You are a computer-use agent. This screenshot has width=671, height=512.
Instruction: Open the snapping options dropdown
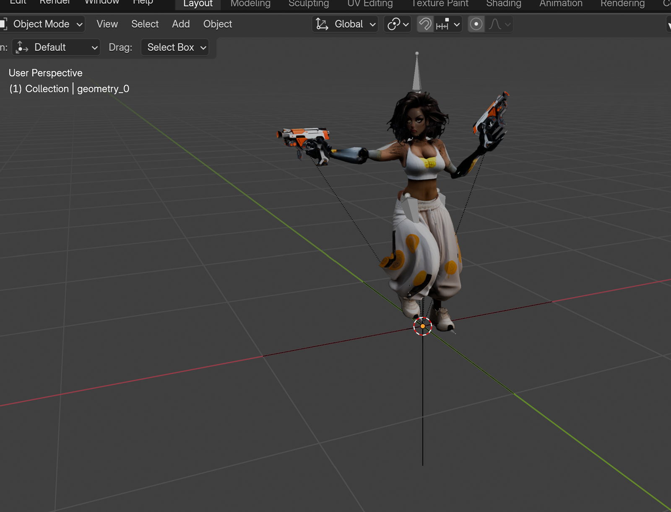(x=448, y=24)
